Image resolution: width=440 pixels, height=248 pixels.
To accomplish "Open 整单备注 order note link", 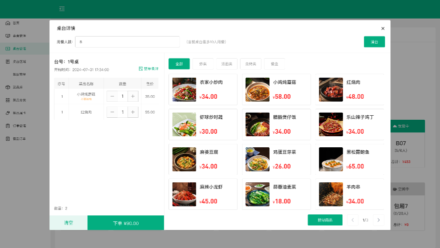I will click(148, 69).
